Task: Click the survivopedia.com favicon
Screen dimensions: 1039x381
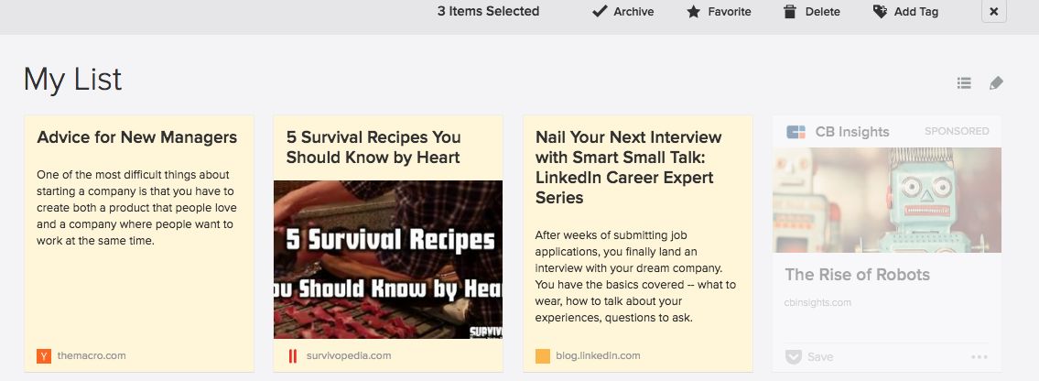Action: 292,356
